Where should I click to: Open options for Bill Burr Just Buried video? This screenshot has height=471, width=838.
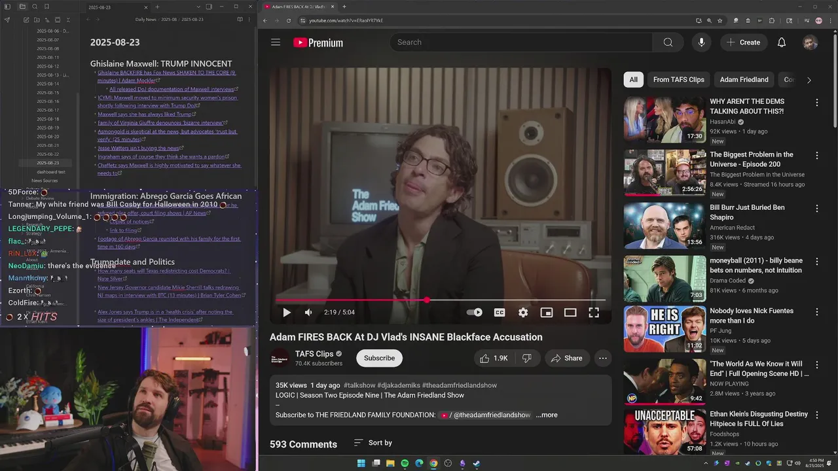tap(816, 209)
